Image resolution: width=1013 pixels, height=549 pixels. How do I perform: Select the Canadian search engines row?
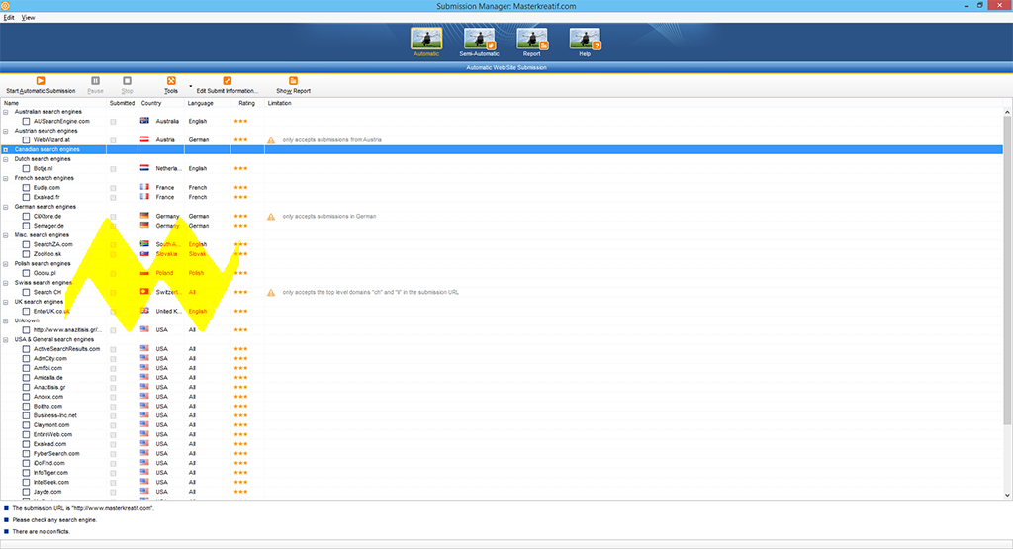tap(502, 149)
